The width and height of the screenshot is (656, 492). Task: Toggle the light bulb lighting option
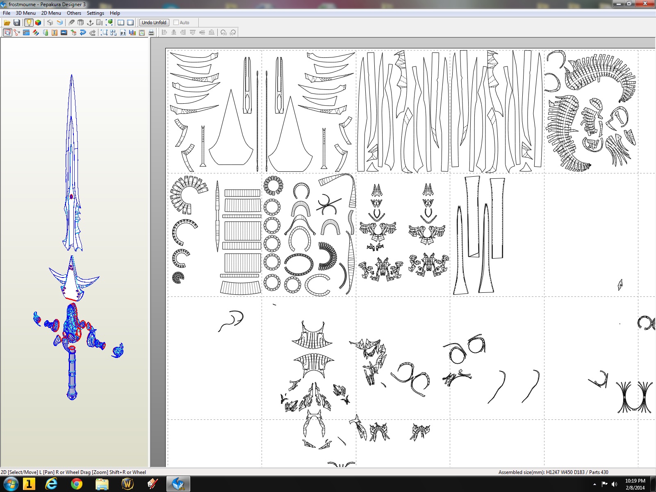tap(29, 23)
